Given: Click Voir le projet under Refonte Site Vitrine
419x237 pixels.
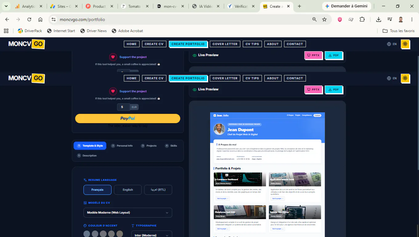Looking at the screenshot, I should (x=278, y=229).
